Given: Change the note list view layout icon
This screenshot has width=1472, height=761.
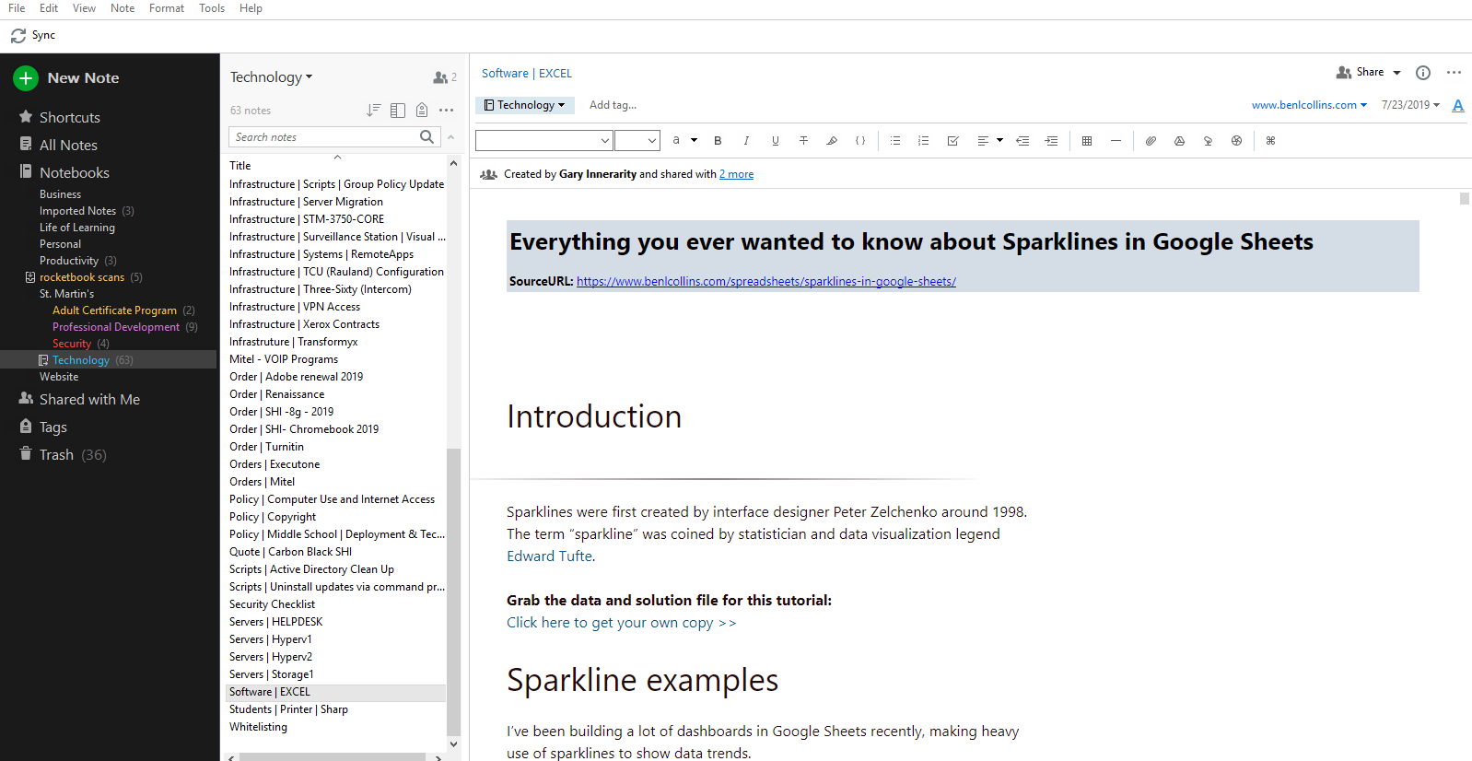Looking at the screenshot, I should [x=398, y=111].
